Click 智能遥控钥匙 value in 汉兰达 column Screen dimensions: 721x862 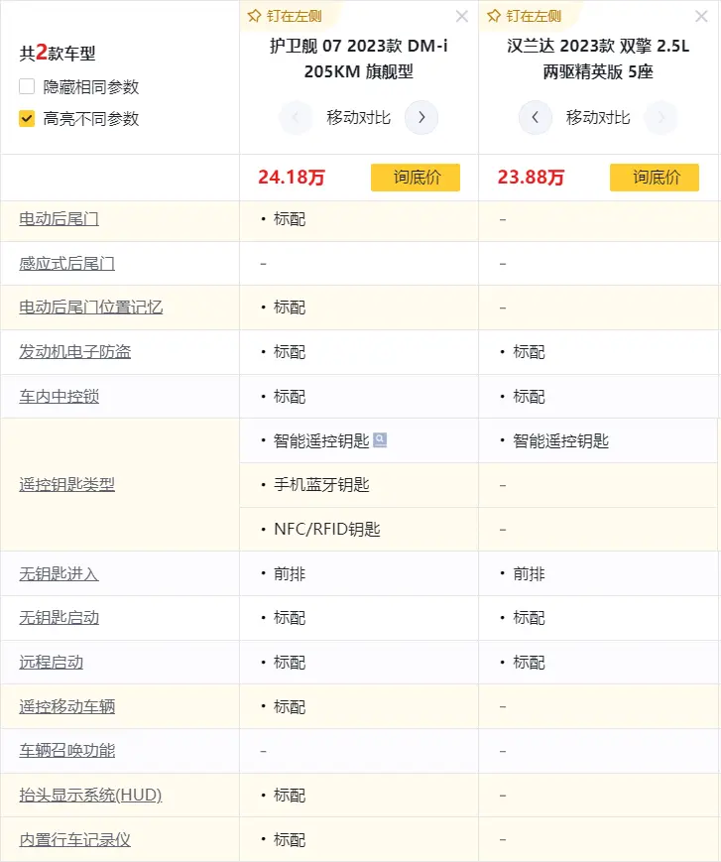pos(561,440)
